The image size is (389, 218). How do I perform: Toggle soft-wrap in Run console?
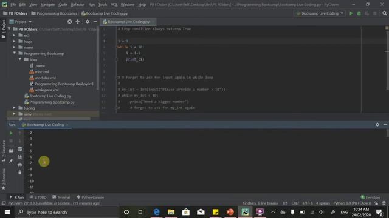pyautogui.click(x=20, y=150)
